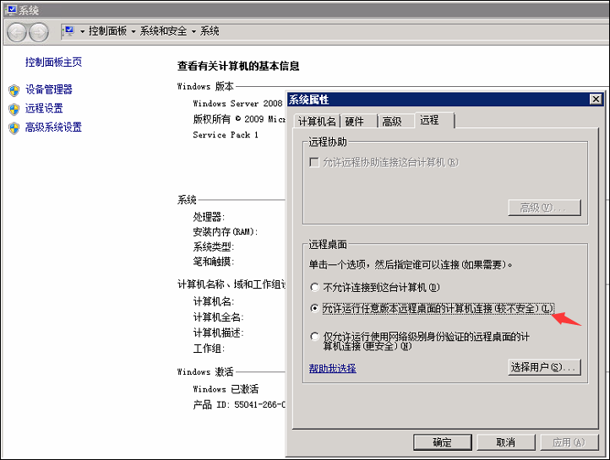Click the shield icon beside 高级系统设置

point(14,128)
